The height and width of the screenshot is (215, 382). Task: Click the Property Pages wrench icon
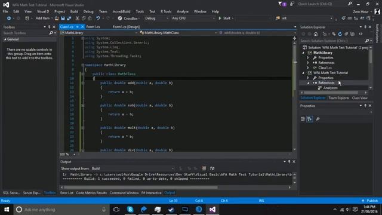tap(318, 119)
